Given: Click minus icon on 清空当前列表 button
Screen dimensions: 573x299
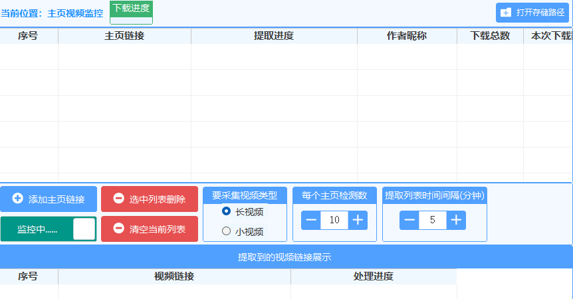Looking at the screenshot, I should click(x=118, y=229).
